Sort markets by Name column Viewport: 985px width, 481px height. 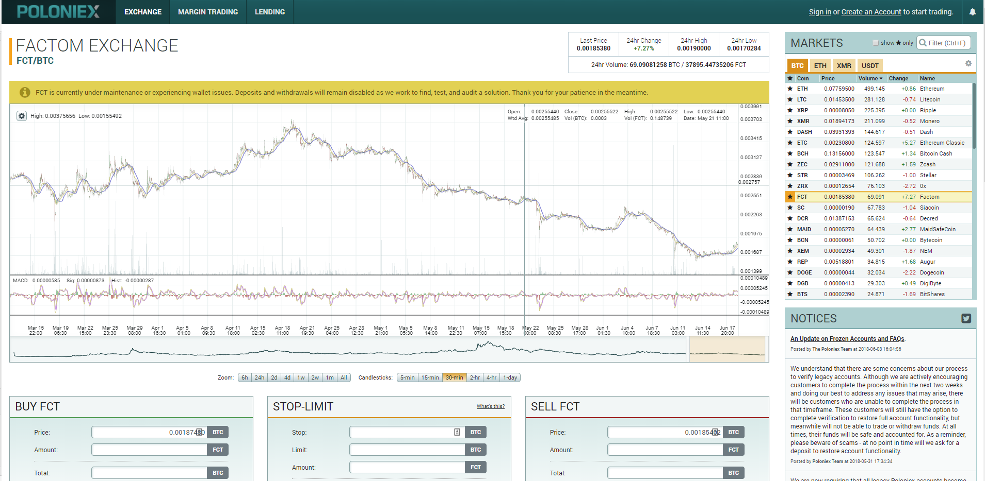[x=927, y=78]
